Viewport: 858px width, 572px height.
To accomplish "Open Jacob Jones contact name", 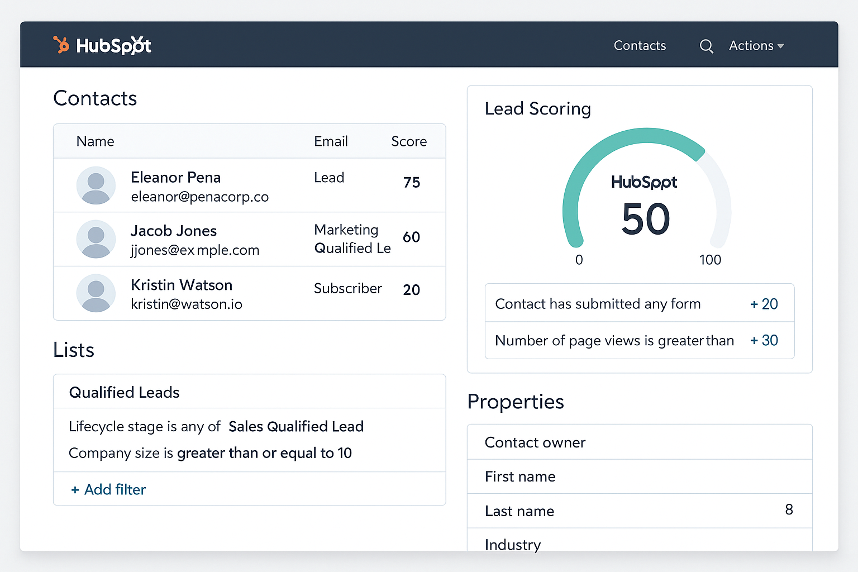I will 173,231.
